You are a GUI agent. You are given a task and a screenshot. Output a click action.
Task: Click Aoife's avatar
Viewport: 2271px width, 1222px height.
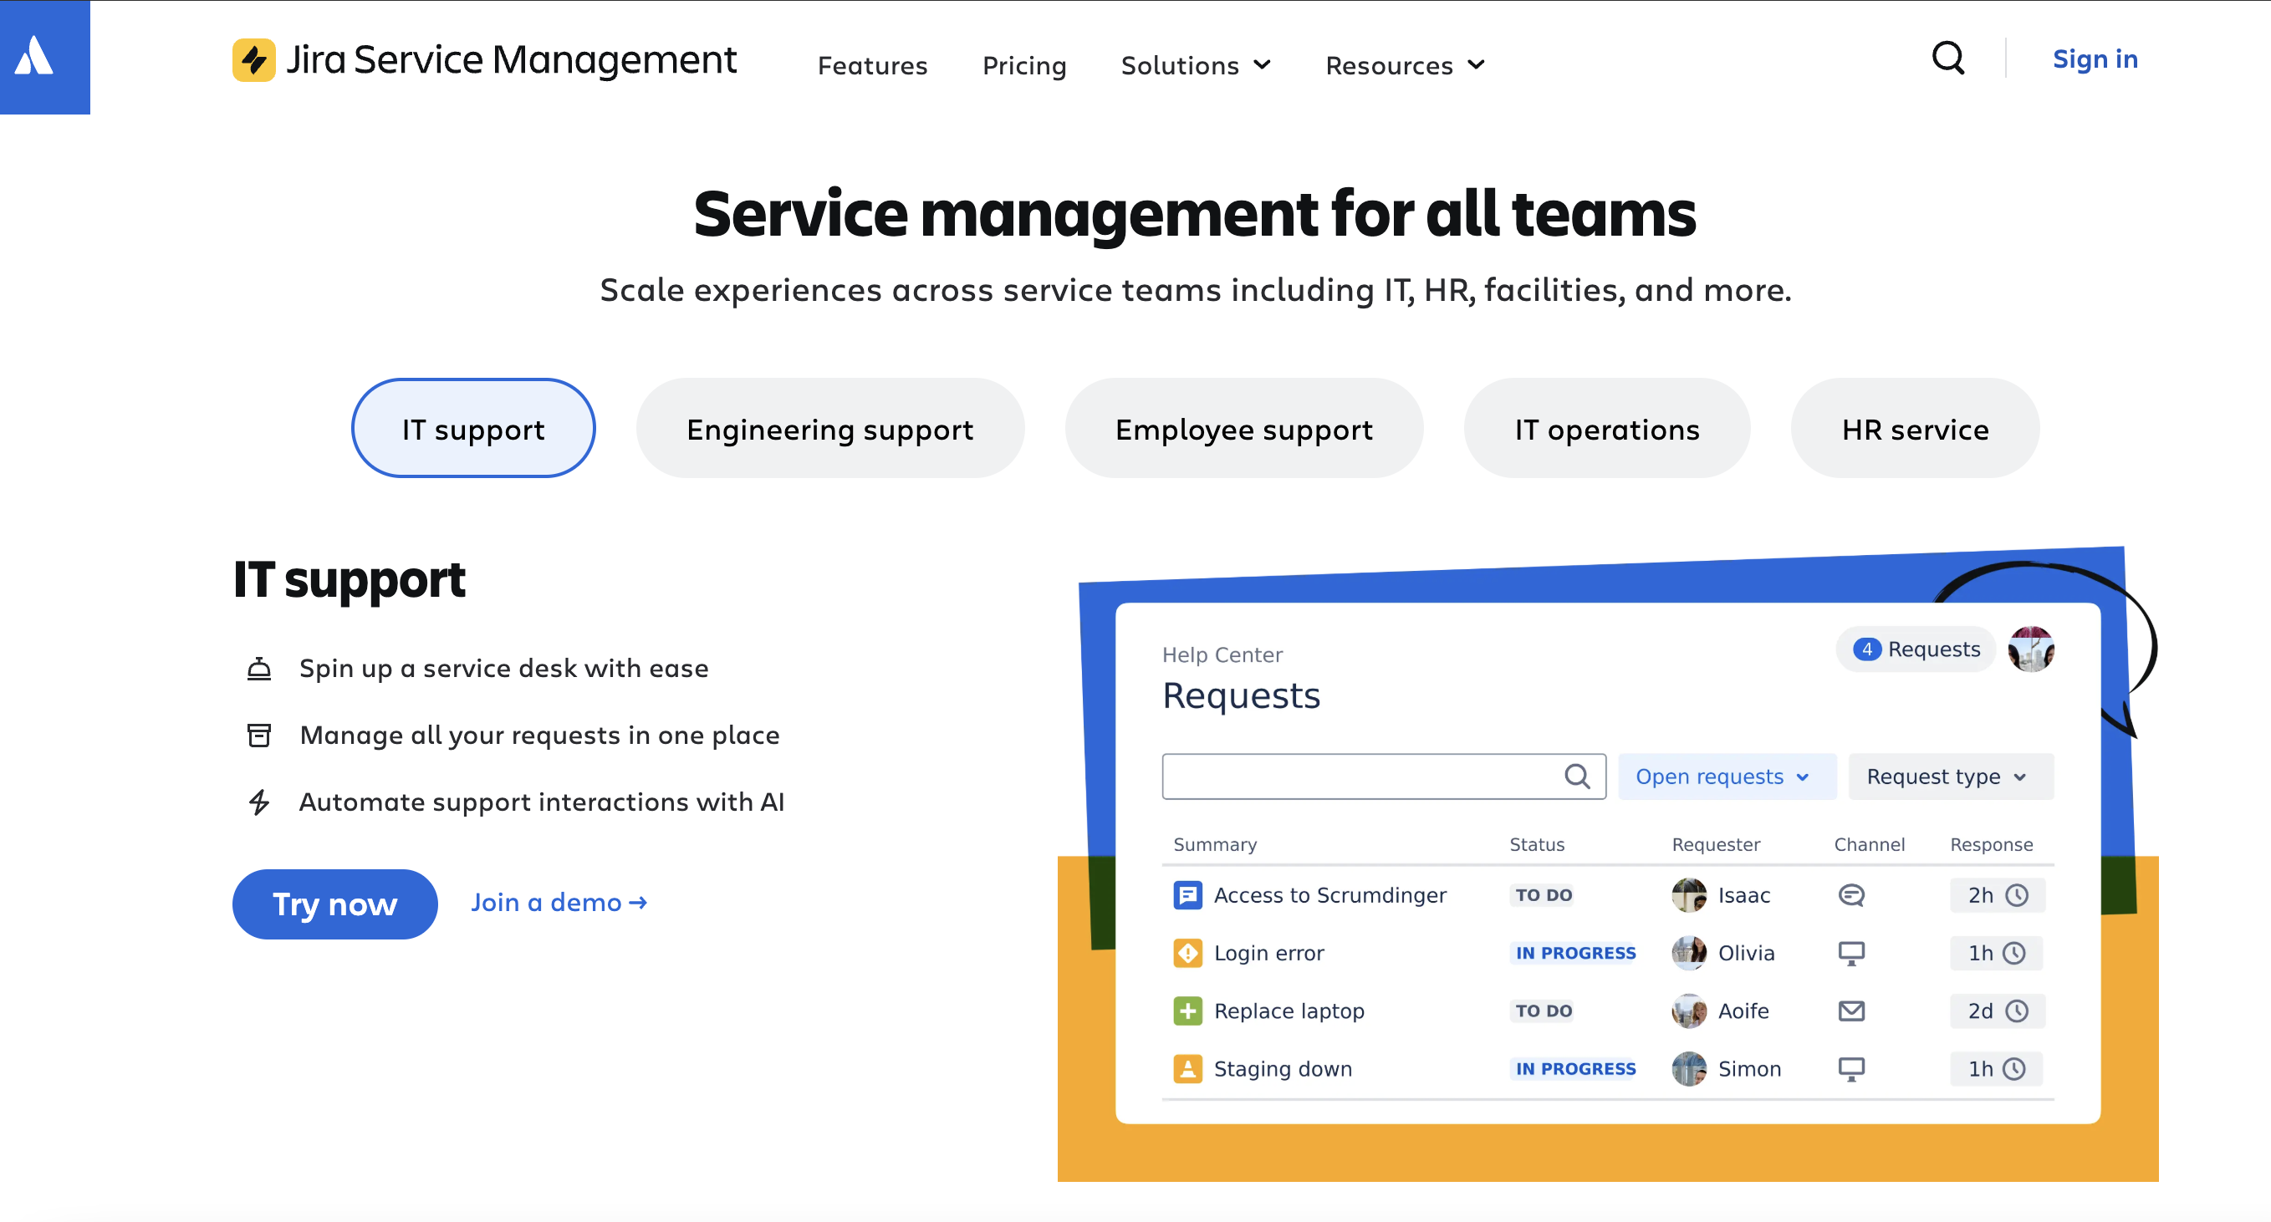coord(1689,1011)
